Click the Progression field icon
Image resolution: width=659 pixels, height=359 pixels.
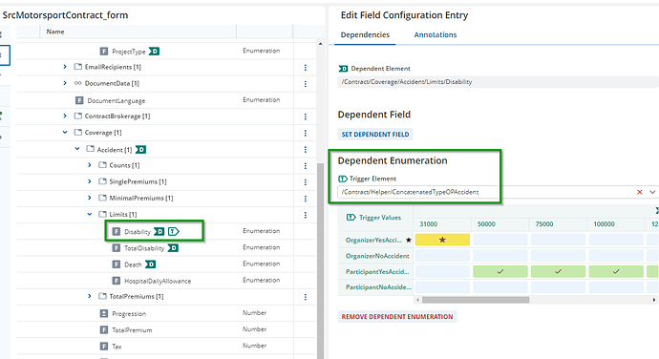point(104,313)
